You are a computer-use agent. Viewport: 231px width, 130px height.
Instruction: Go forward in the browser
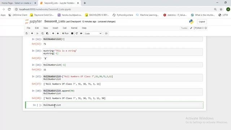point(3,9)
